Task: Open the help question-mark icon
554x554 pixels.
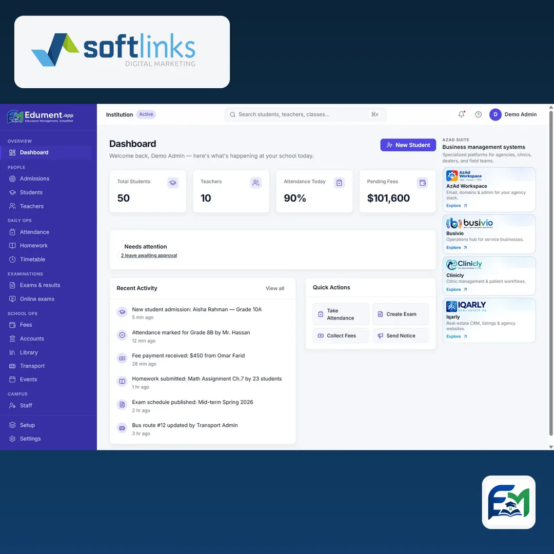Action: (x=478, y=114)
